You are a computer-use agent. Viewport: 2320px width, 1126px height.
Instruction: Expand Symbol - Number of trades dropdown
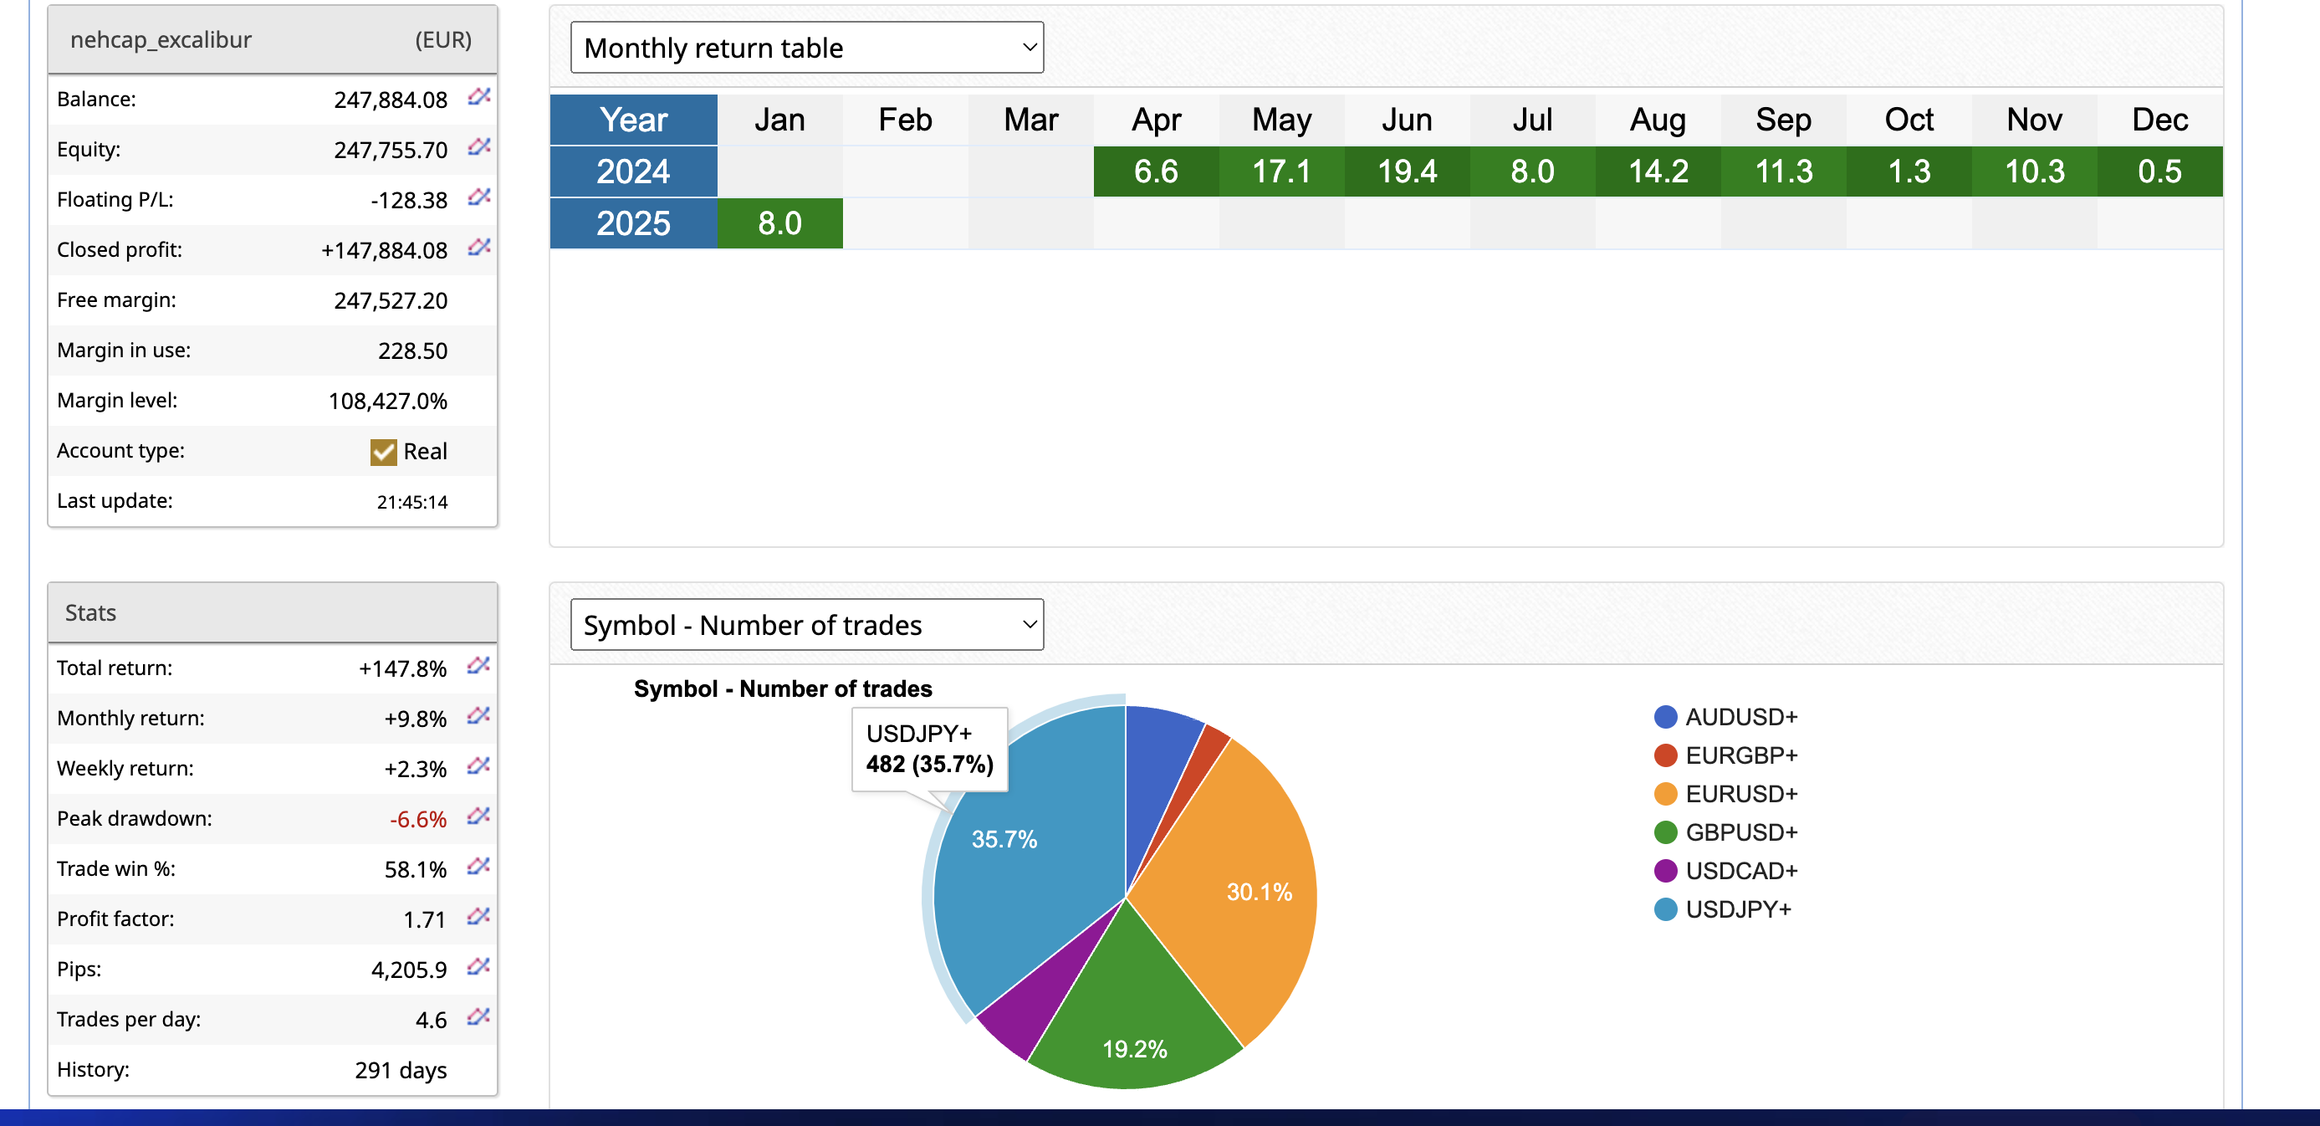(x=807, y=625)
